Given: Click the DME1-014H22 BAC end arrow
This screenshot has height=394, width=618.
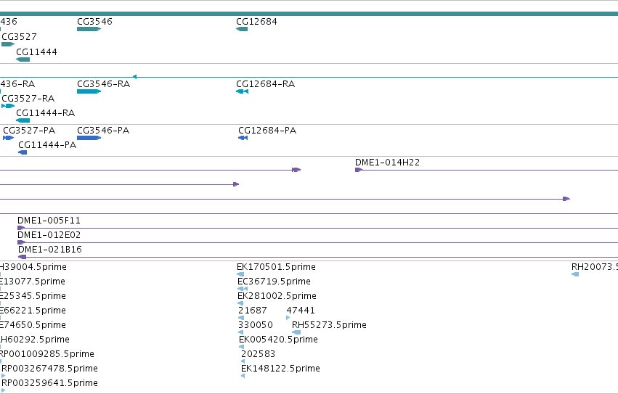Looking at the screenshot, I should (359, 170).
